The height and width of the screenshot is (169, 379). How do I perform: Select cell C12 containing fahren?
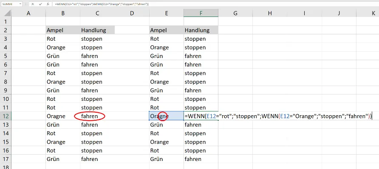97,116
